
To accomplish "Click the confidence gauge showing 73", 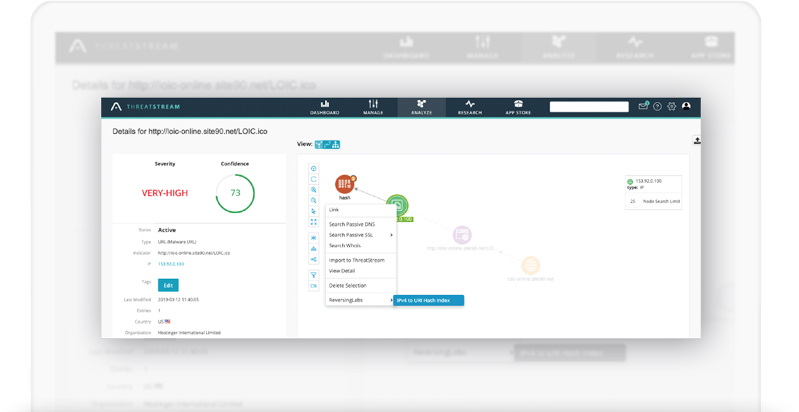I will [x=235, y=193].
